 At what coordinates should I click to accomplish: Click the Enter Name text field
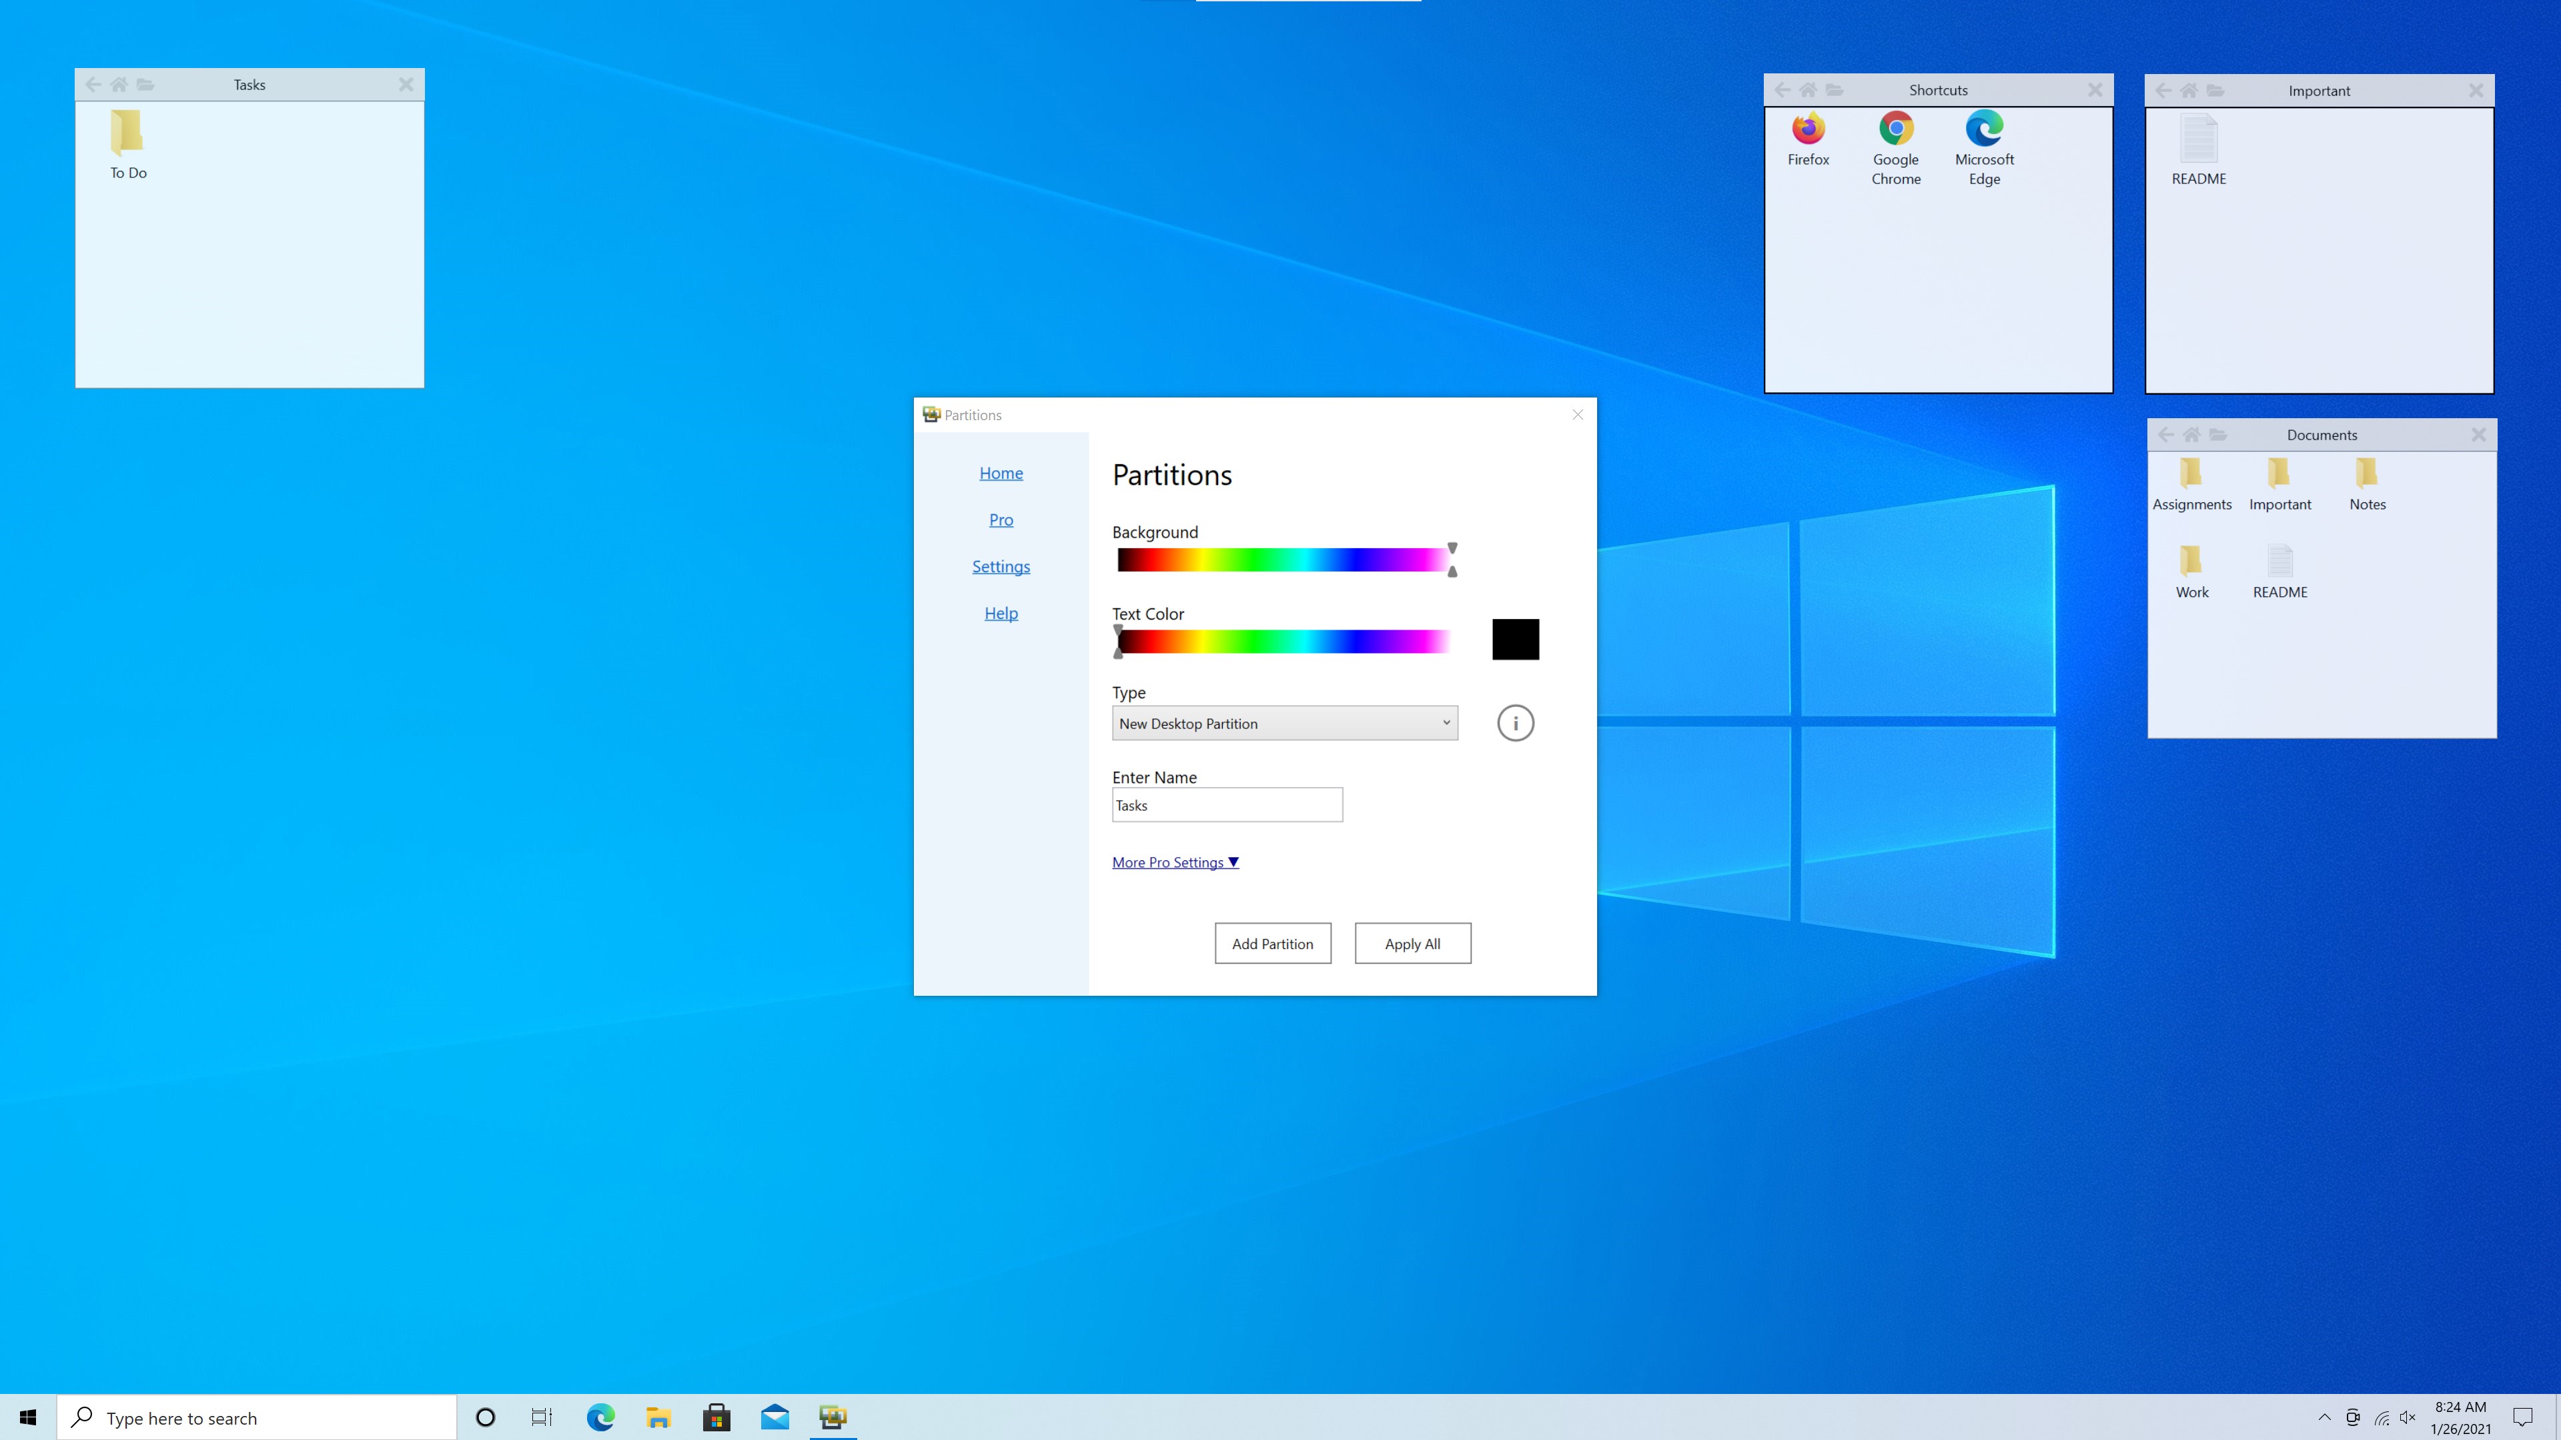(1227, 805)
